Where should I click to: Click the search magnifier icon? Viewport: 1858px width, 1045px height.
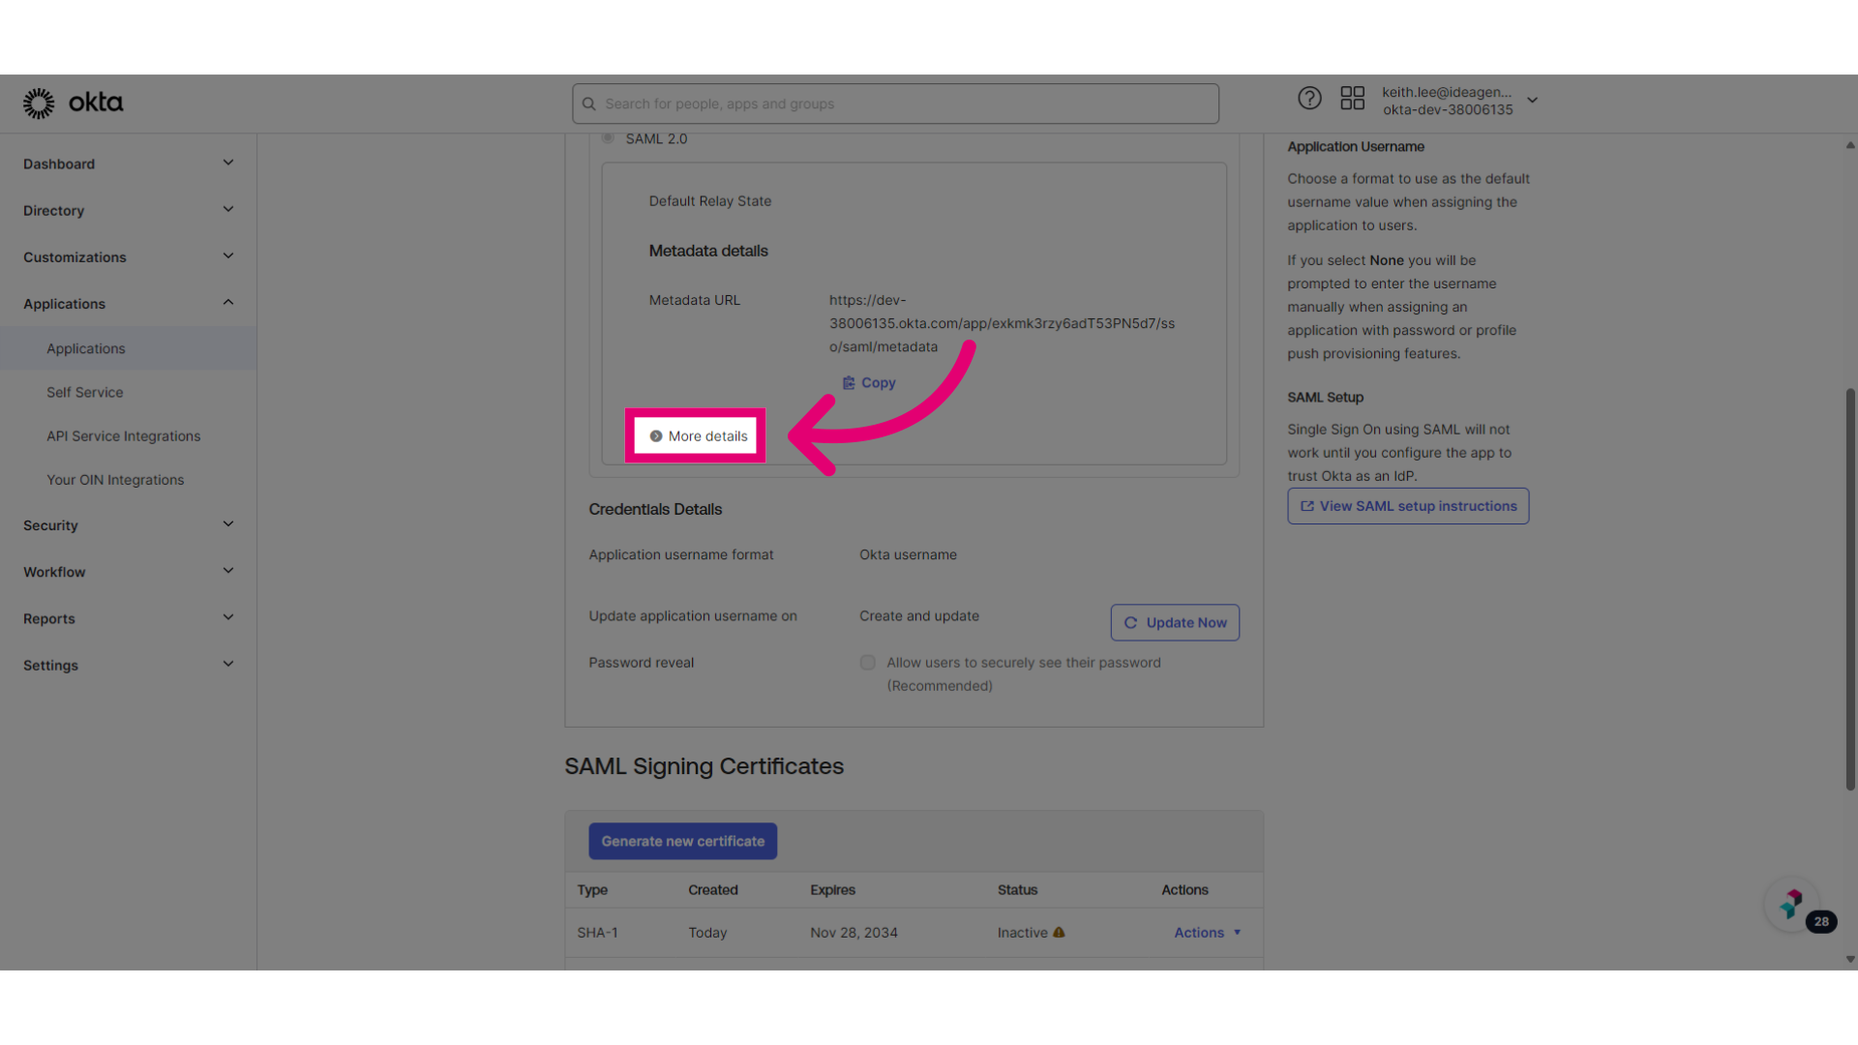point(588,104)
